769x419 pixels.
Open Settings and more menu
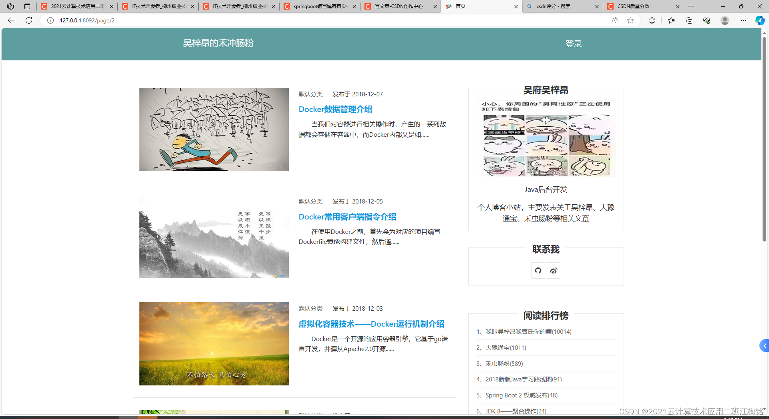743,20
